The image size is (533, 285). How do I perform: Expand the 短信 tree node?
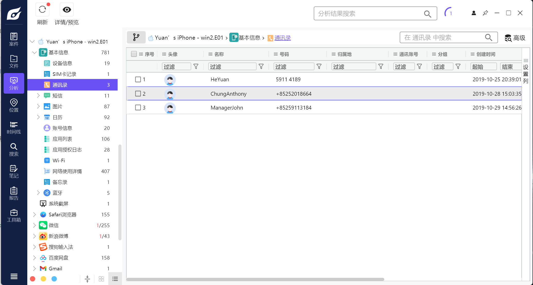pyautogui.click(x=38, y=96)
